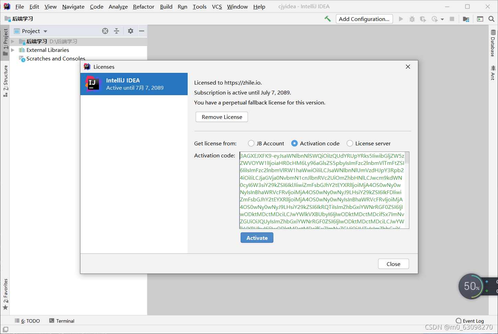Open Project panel settings gear
The width and height of the screenshot is (498, 334).
coord(130,31)
